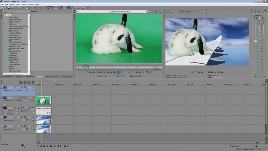Click the timeline horizontal scrollbar
Viewport: 268px width, 151px height.
point(147,143)
